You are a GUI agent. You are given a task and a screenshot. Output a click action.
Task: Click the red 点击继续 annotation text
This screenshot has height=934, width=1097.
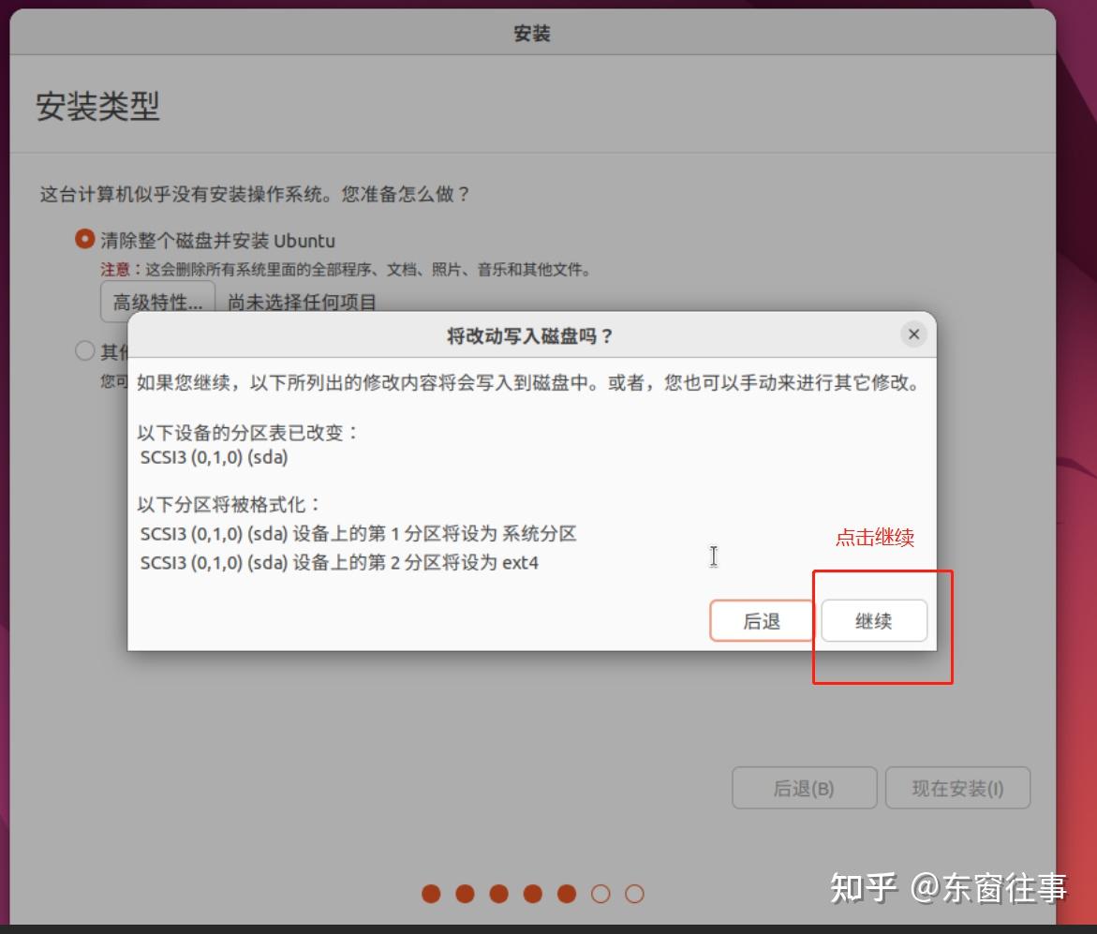[x=873, y=538]
